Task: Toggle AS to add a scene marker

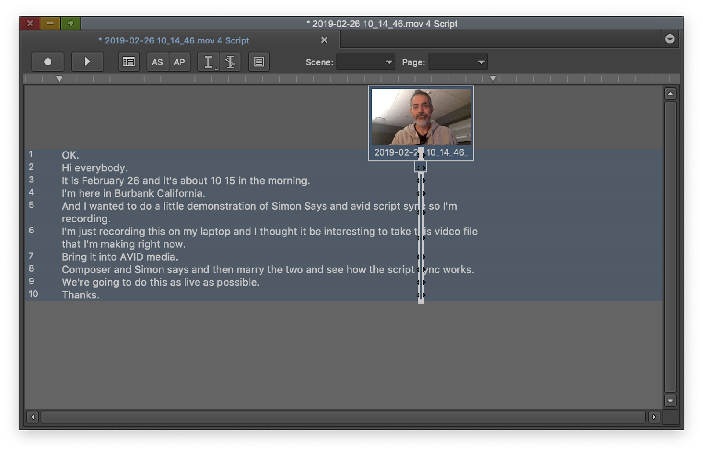Action: 158,62
